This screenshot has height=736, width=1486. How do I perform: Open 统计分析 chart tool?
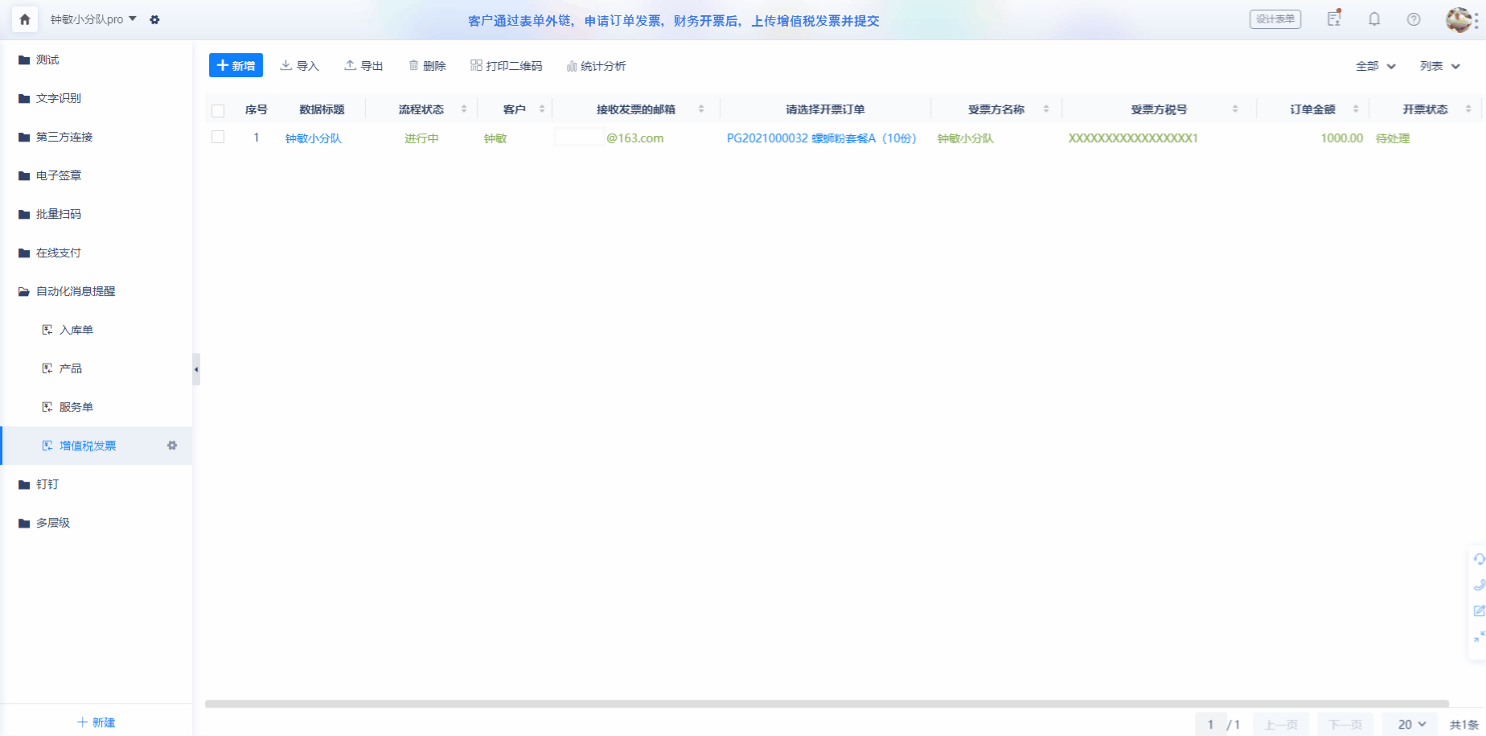click(x=596, y=66)
